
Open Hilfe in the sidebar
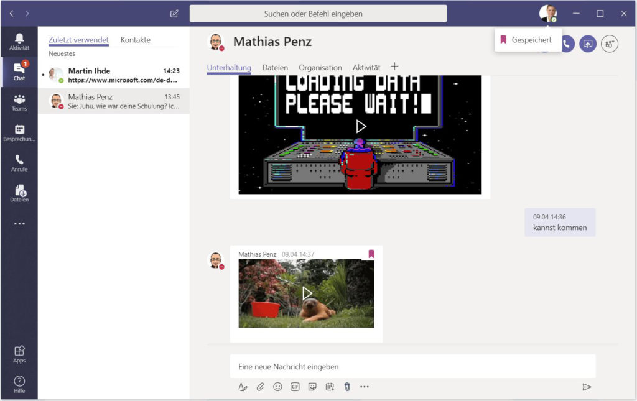19,384
